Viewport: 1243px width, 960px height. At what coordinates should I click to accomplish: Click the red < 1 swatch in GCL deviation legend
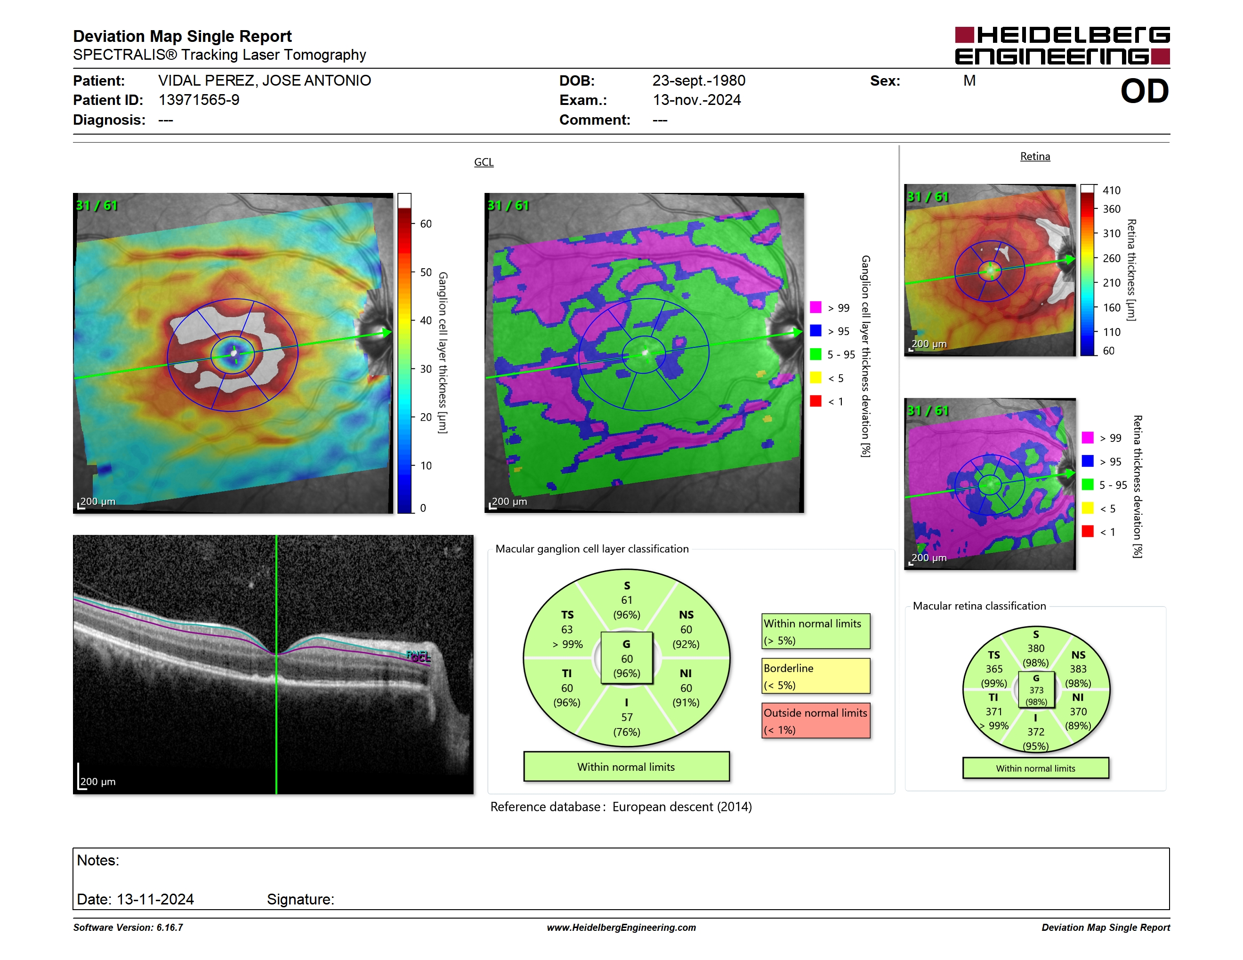815,401
